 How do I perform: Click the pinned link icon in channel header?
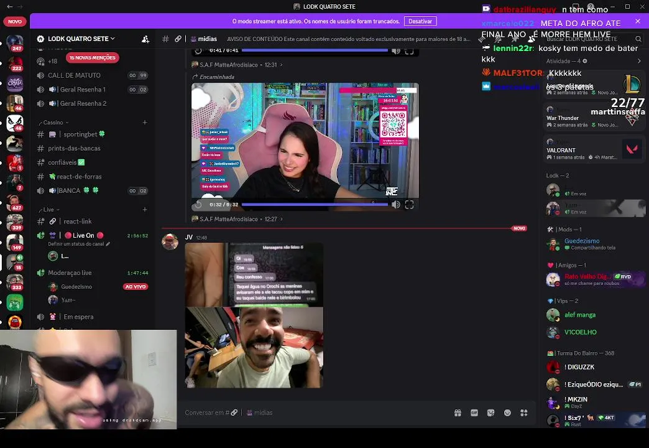coord(178,39)
